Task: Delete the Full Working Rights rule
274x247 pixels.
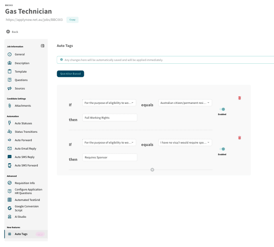Action: pyautogui.click(x=239, y=98)
